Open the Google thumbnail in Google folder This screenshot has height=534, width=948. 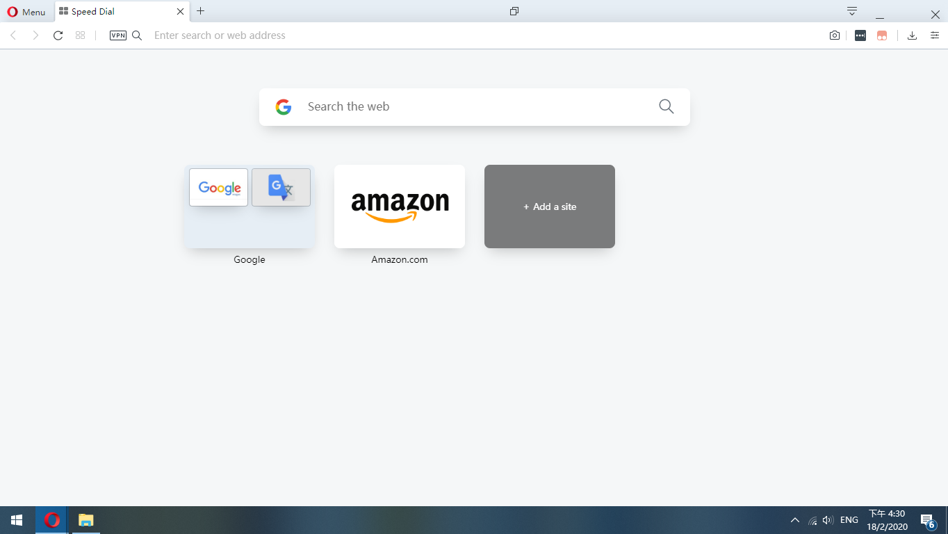(218, 187)
